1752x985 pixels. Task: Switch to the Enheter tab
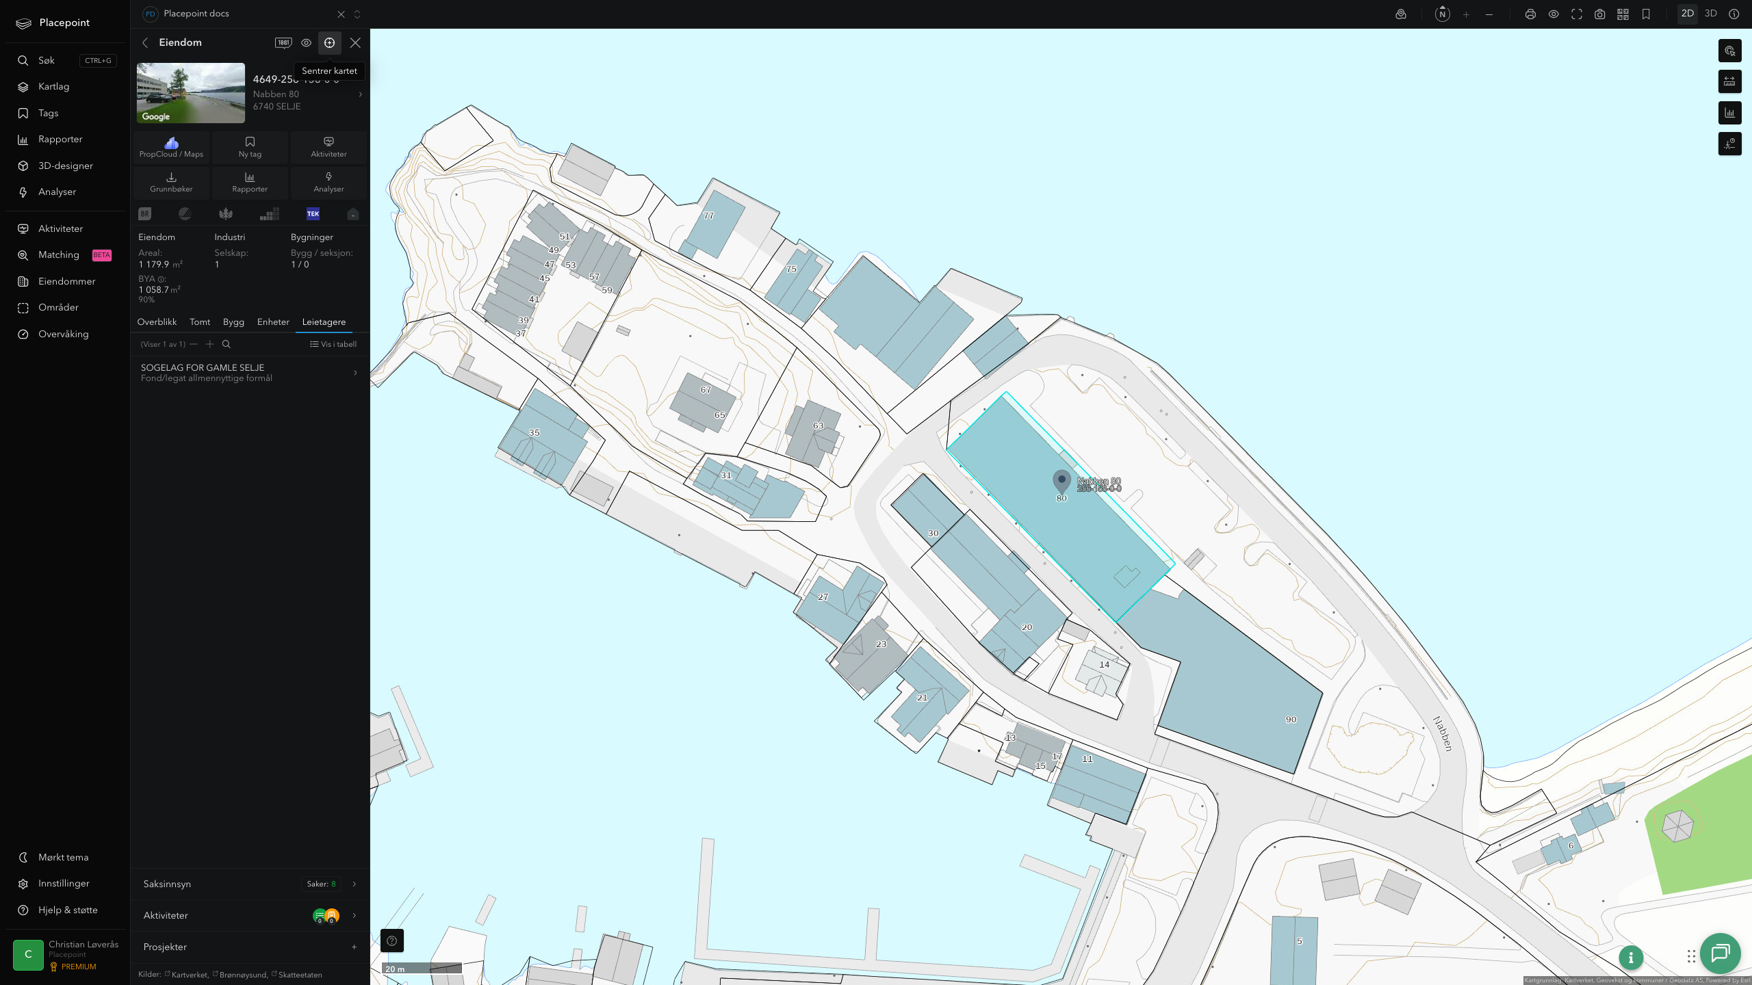pyautogui.click(x=273, y=321)
